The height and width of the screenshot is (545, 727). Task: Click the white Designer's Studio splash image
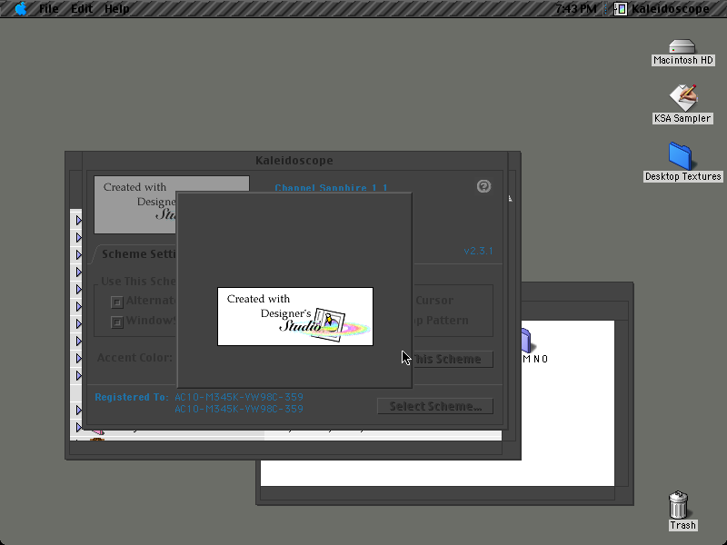295,316
